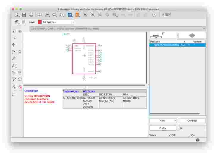This screenshot has height=156, width=217.
Task: Expand the New button dropdown arrow
Action: pos(175,121)
